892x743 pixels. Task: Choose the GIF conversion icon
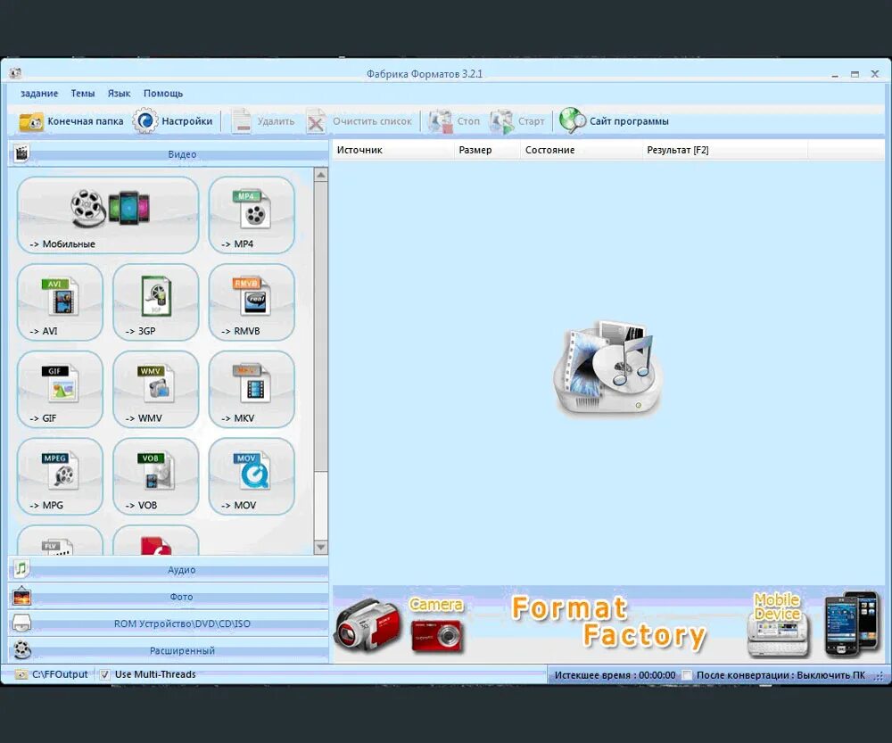(60, 389)
